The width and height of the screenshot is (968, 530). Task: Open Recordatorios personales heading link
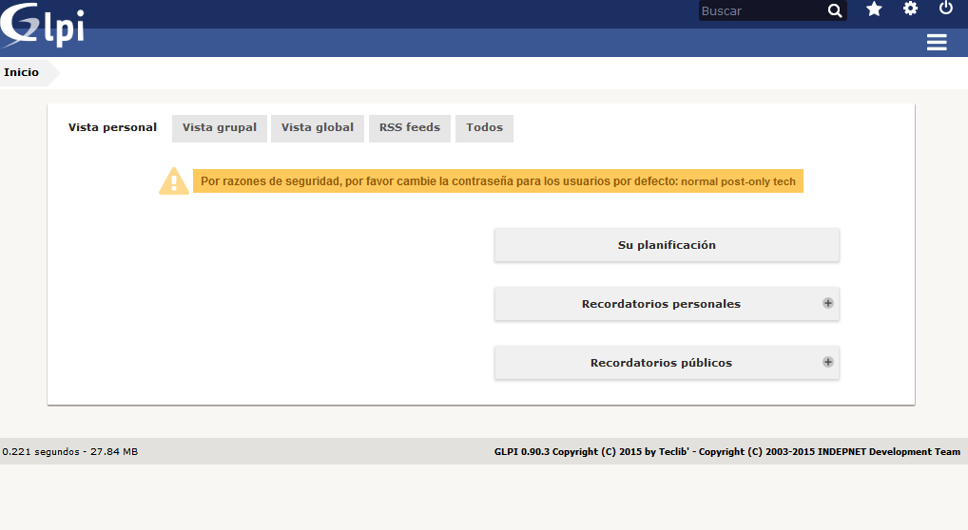pos(661,304)
